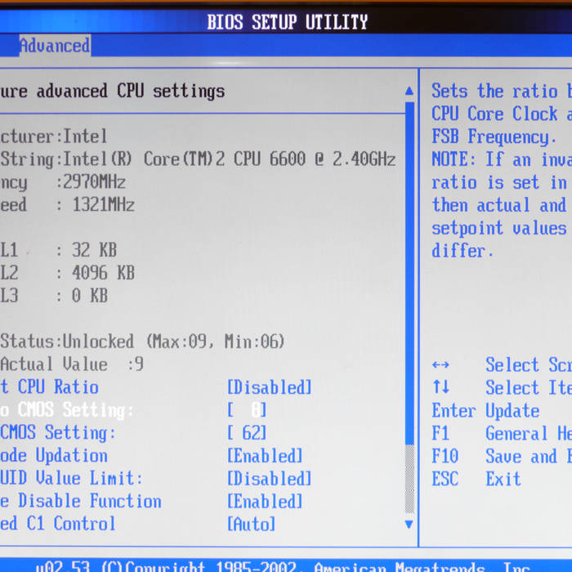The width and height of the screenshot is (572, 572).
Task: Click the scrollbar down arrow
Action: coord(409,525)
